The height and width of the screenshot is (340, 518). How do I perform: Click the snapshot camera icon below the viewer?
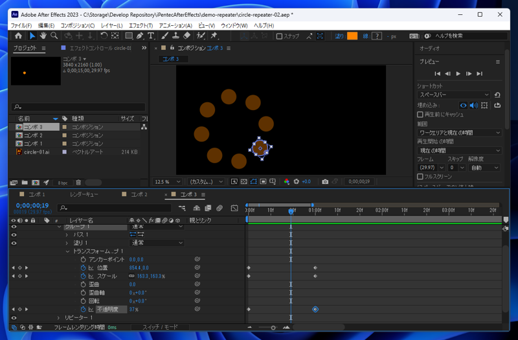click(x=325, y=182)
